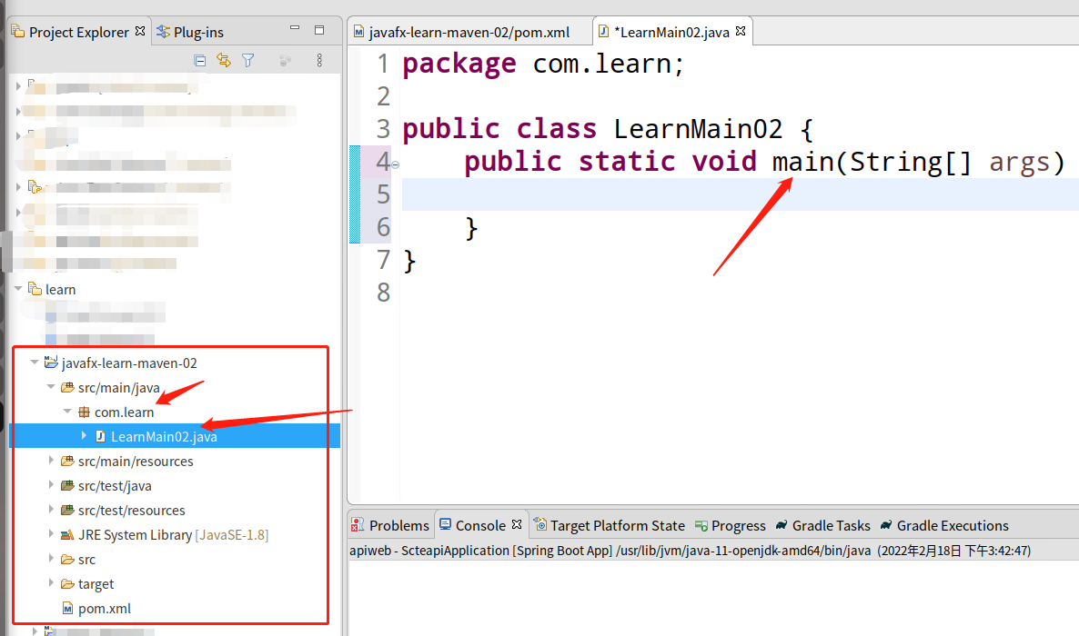The height and width of the screenshot is (636, 1079).
Task: Show the Gradle Tasks tab
Action: [823, 525]
